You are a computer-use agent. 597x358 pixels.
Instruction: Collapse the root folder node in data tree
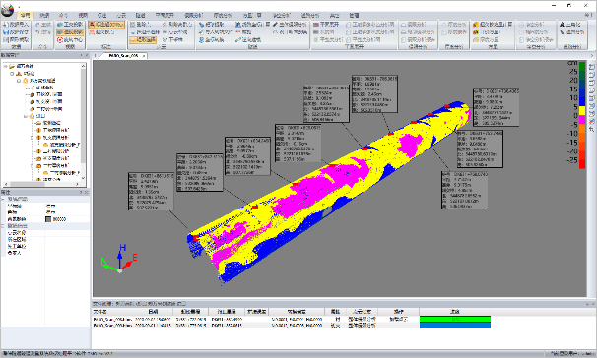click(5, 66)
